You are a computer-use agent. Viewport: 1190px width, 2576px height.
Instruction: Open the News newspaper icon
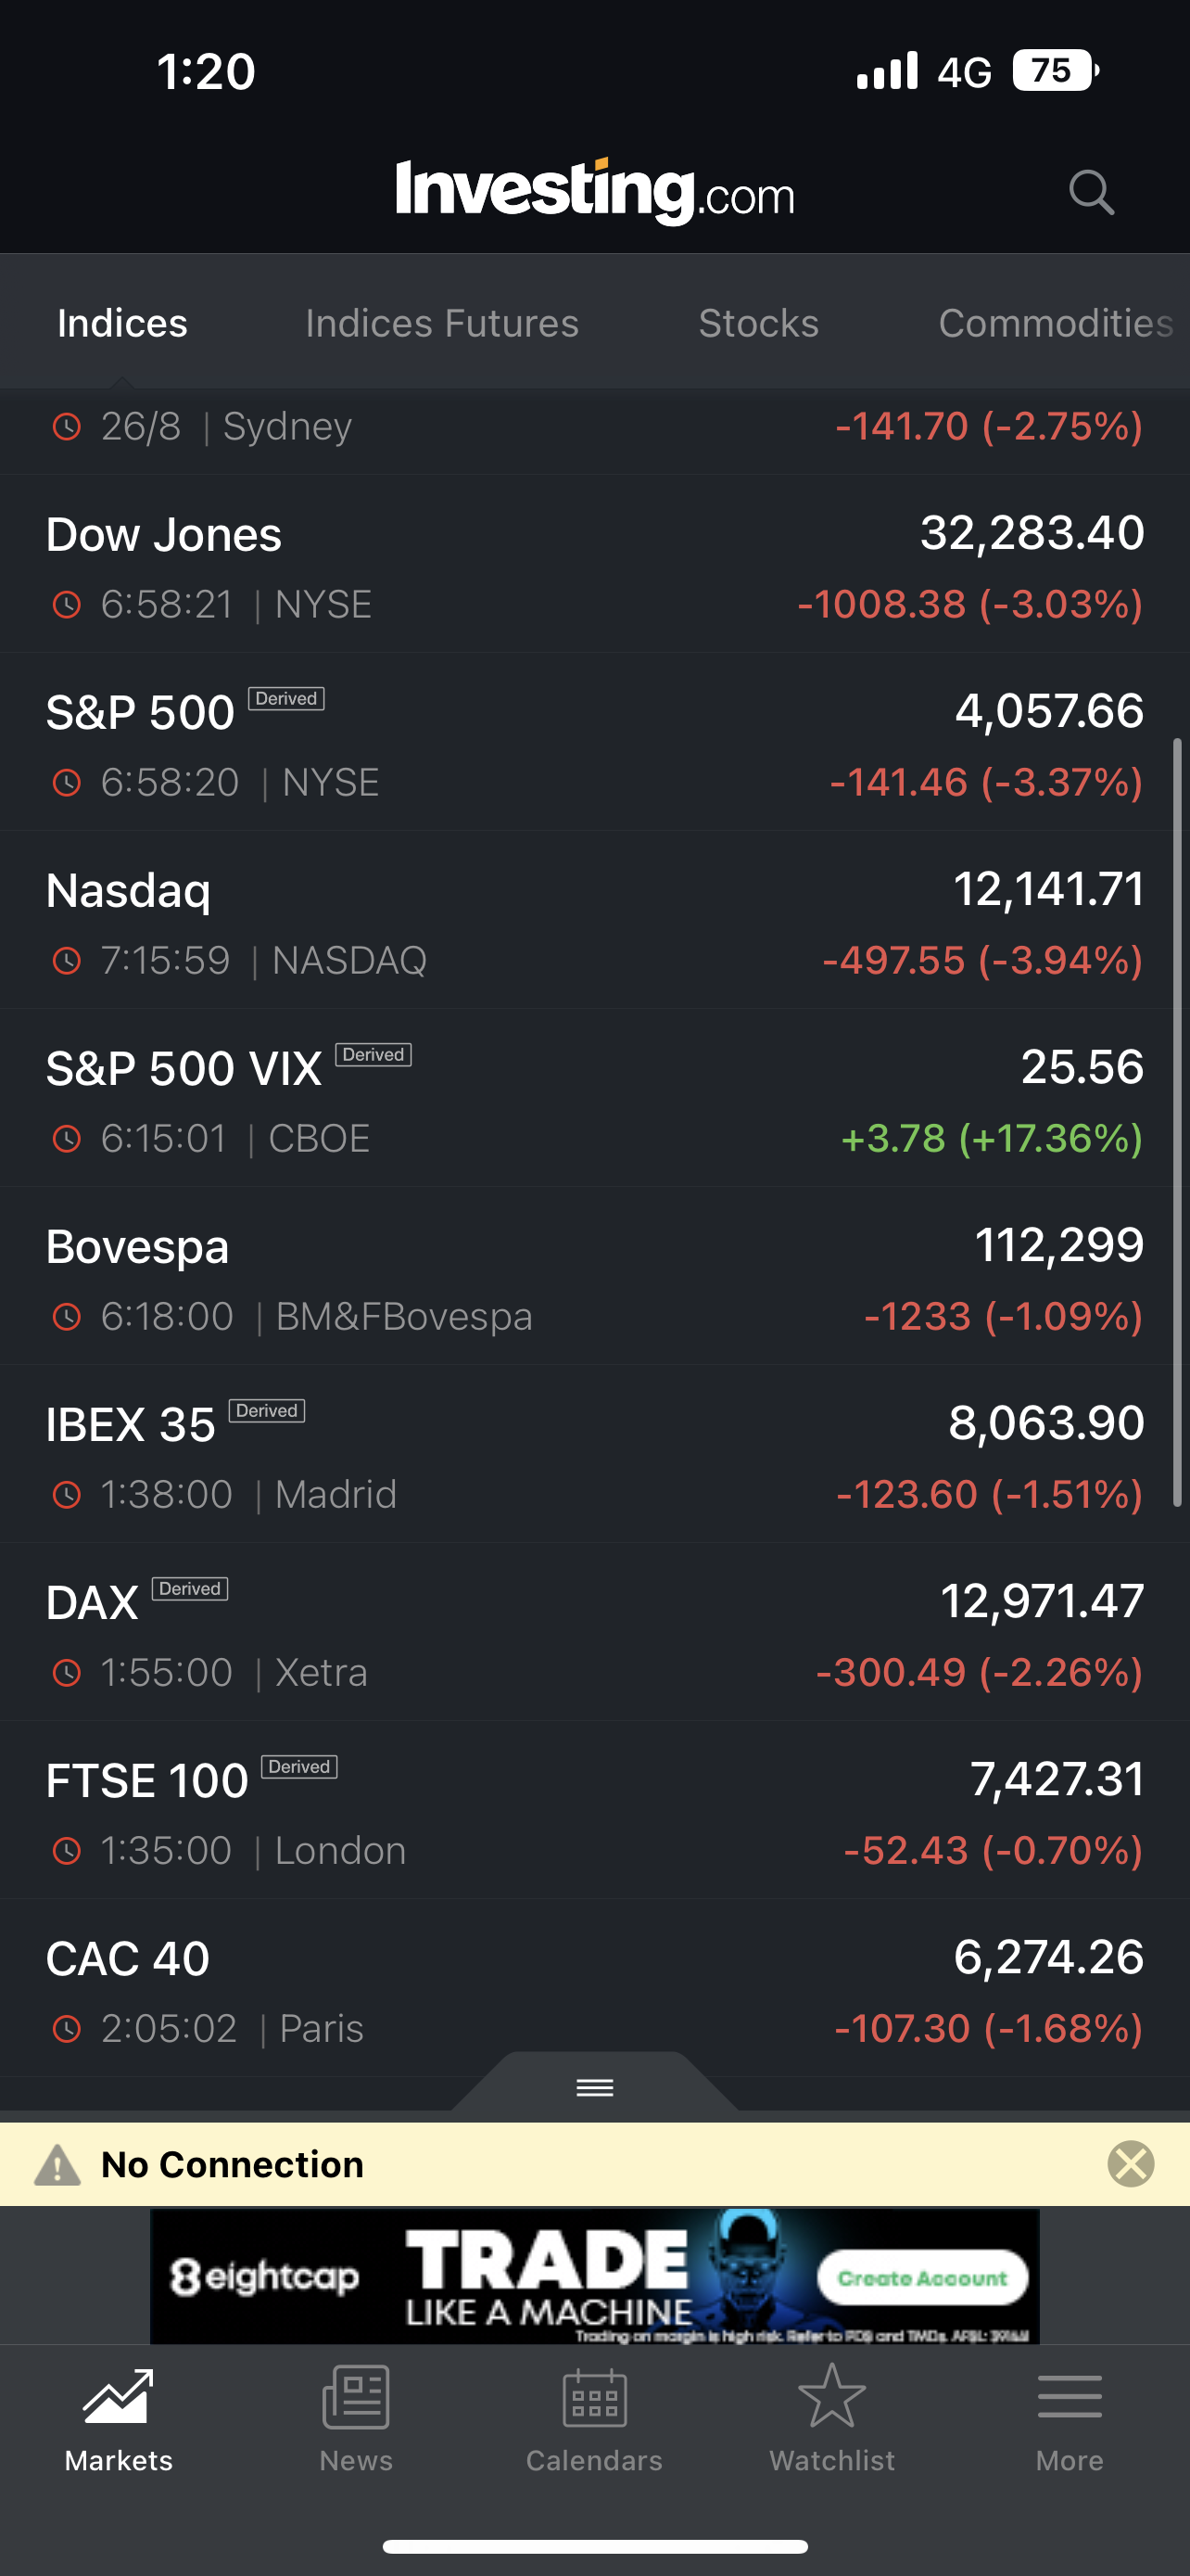coord(356,2397)
